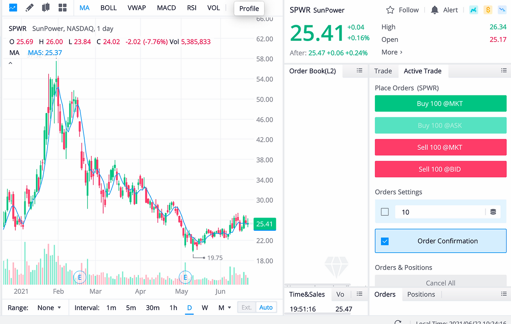Open the Trade tab
Viewport: 511px width, 324px height.
coord(383,71)
